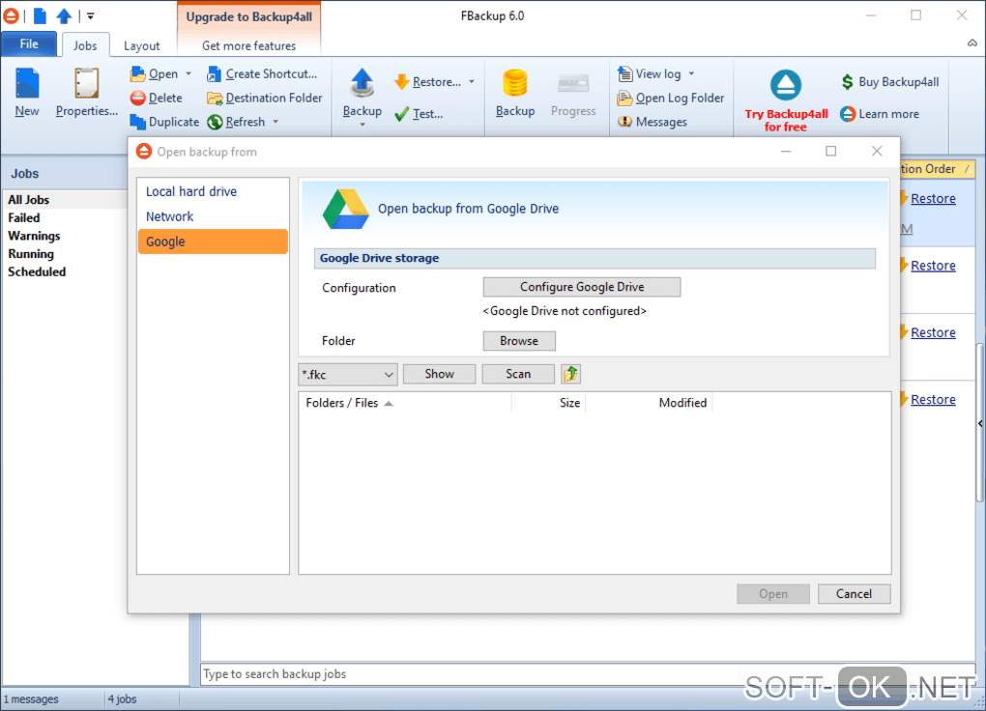Duplicate the selected backup job
This screenshot has height=711, width=986.
tap(164, 122)
